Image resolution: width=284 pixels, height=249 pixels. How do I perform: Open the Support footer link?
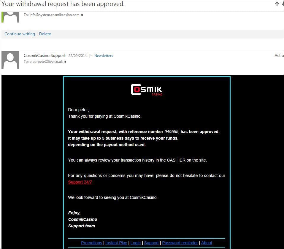tap(151, 243)
